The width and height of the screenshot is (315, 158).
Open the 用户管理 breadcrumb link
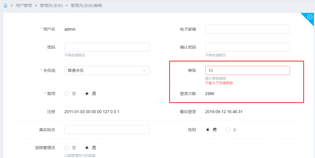tap(24, 5)
